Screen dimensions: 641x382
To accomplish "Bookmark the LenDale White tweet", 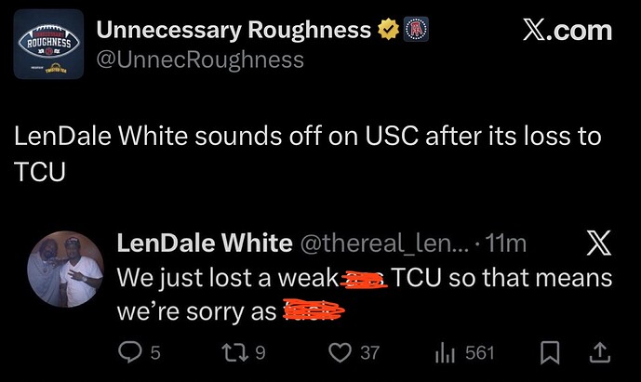I will (x=552, y=353).
